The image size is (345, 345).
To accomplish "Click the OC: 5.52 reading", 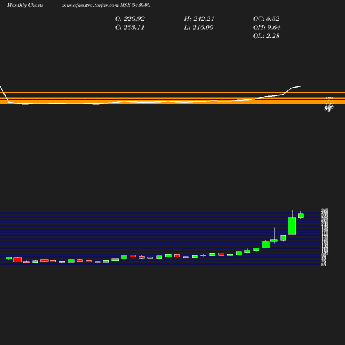I will 266,19.
